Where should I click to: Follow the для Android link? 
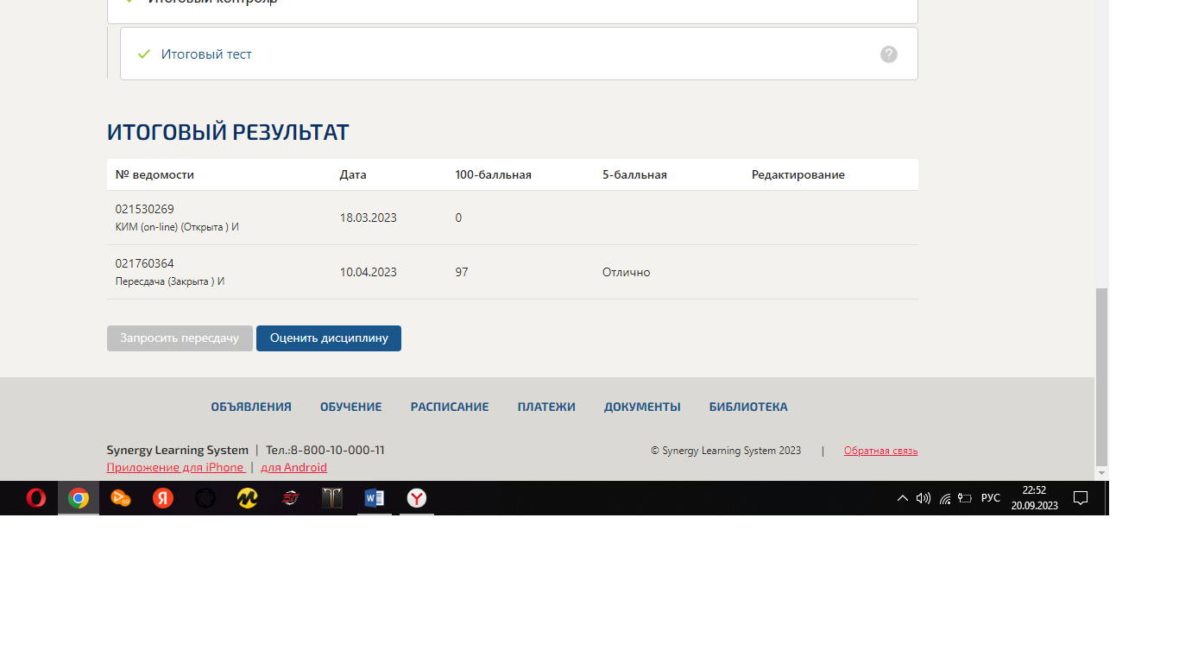[293, 467]
